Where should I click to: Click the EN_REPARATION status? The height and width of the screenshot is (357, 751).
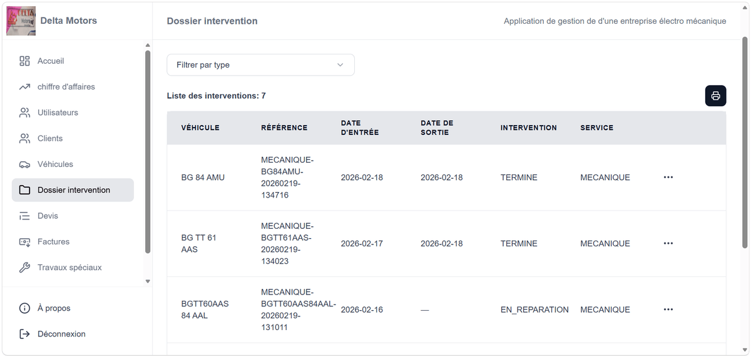[534, 309]
